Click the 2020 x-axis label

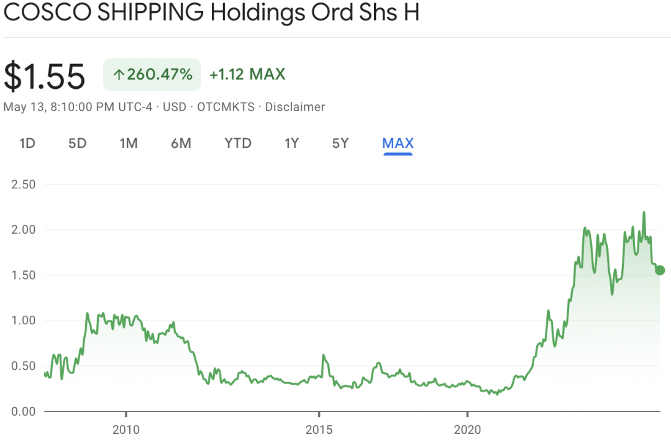tap(467, 429)
